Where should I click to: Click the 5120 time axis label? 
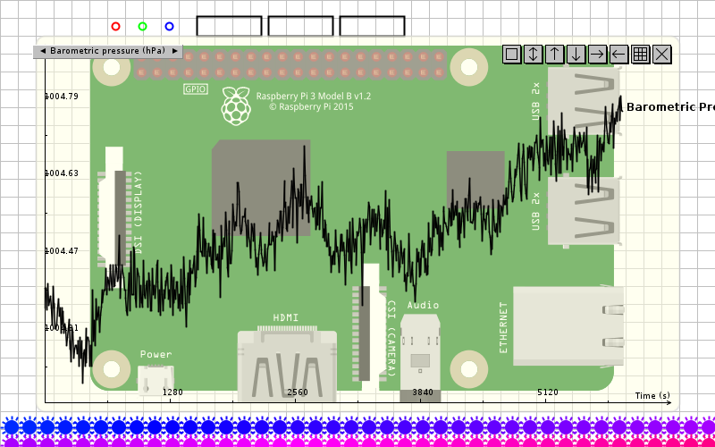pos(548,392)
